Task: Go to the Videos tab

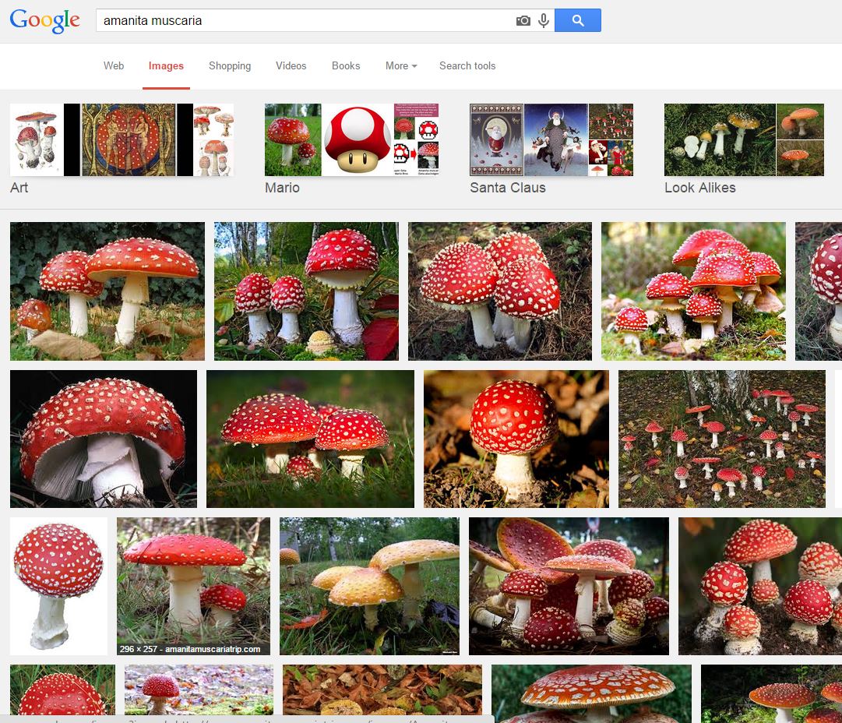Action: [x=291, y=65]
